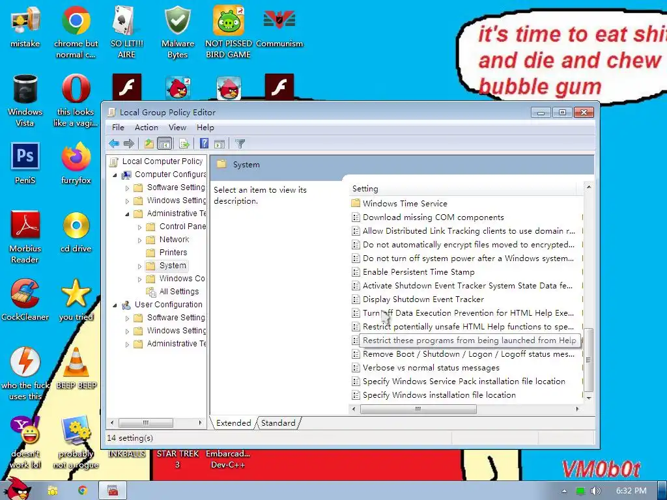
Task: Collapse the Computer Configuration tree node
Action: tap(115, 174)
